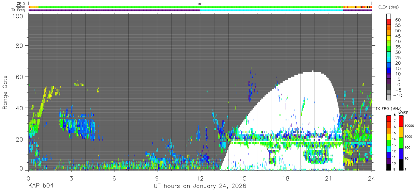Click the red segment atop NOISE colorbar
The width and height of the screenshot is (418, 193).
pyautogui.click(x=401, y=121)
